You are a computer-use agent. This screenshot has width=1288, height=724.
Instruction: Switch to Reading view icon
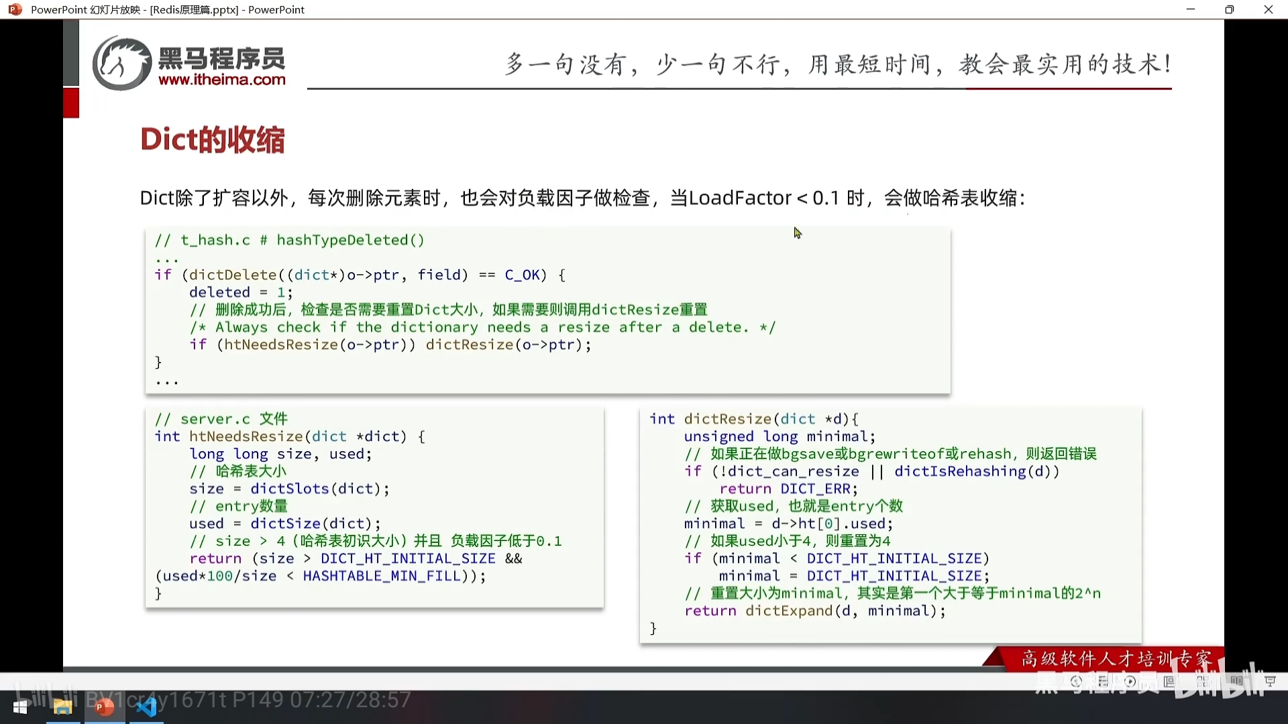pyautogui.click(x=1236, y=681)
